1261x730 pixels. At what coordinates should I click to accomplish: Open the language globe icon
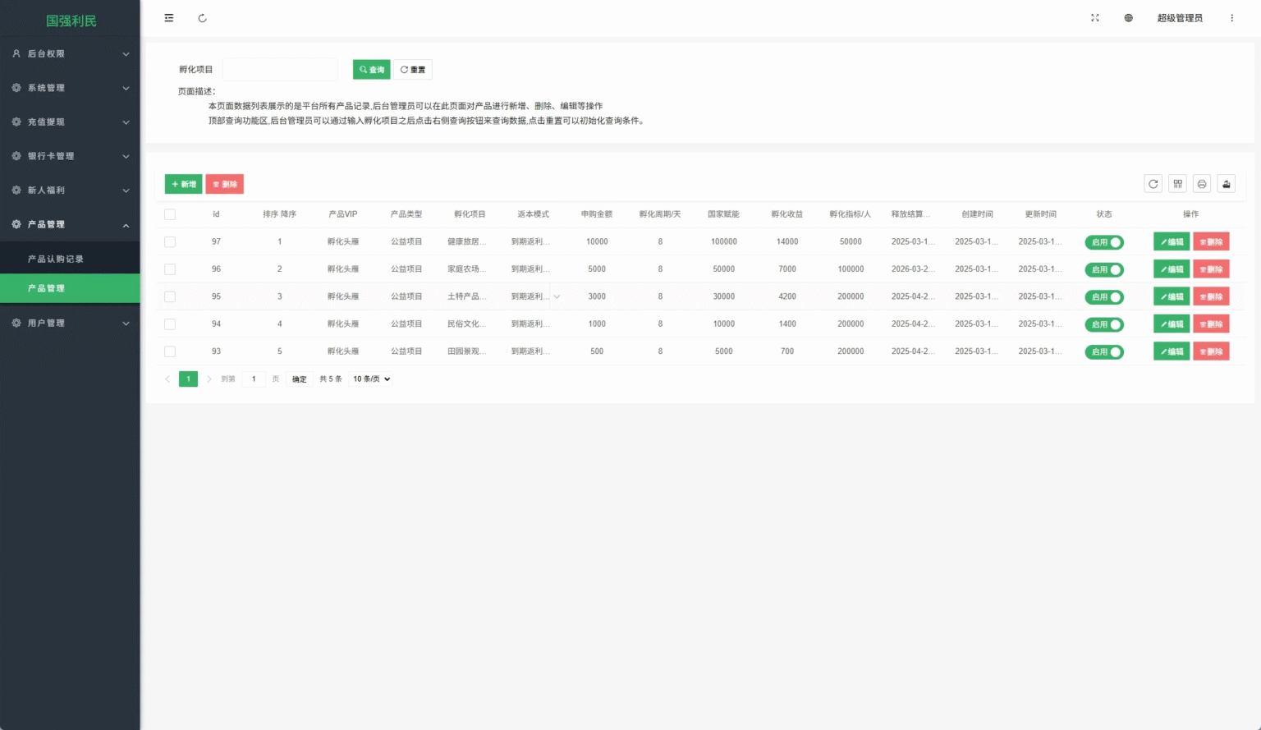(x=1128, y=18)
